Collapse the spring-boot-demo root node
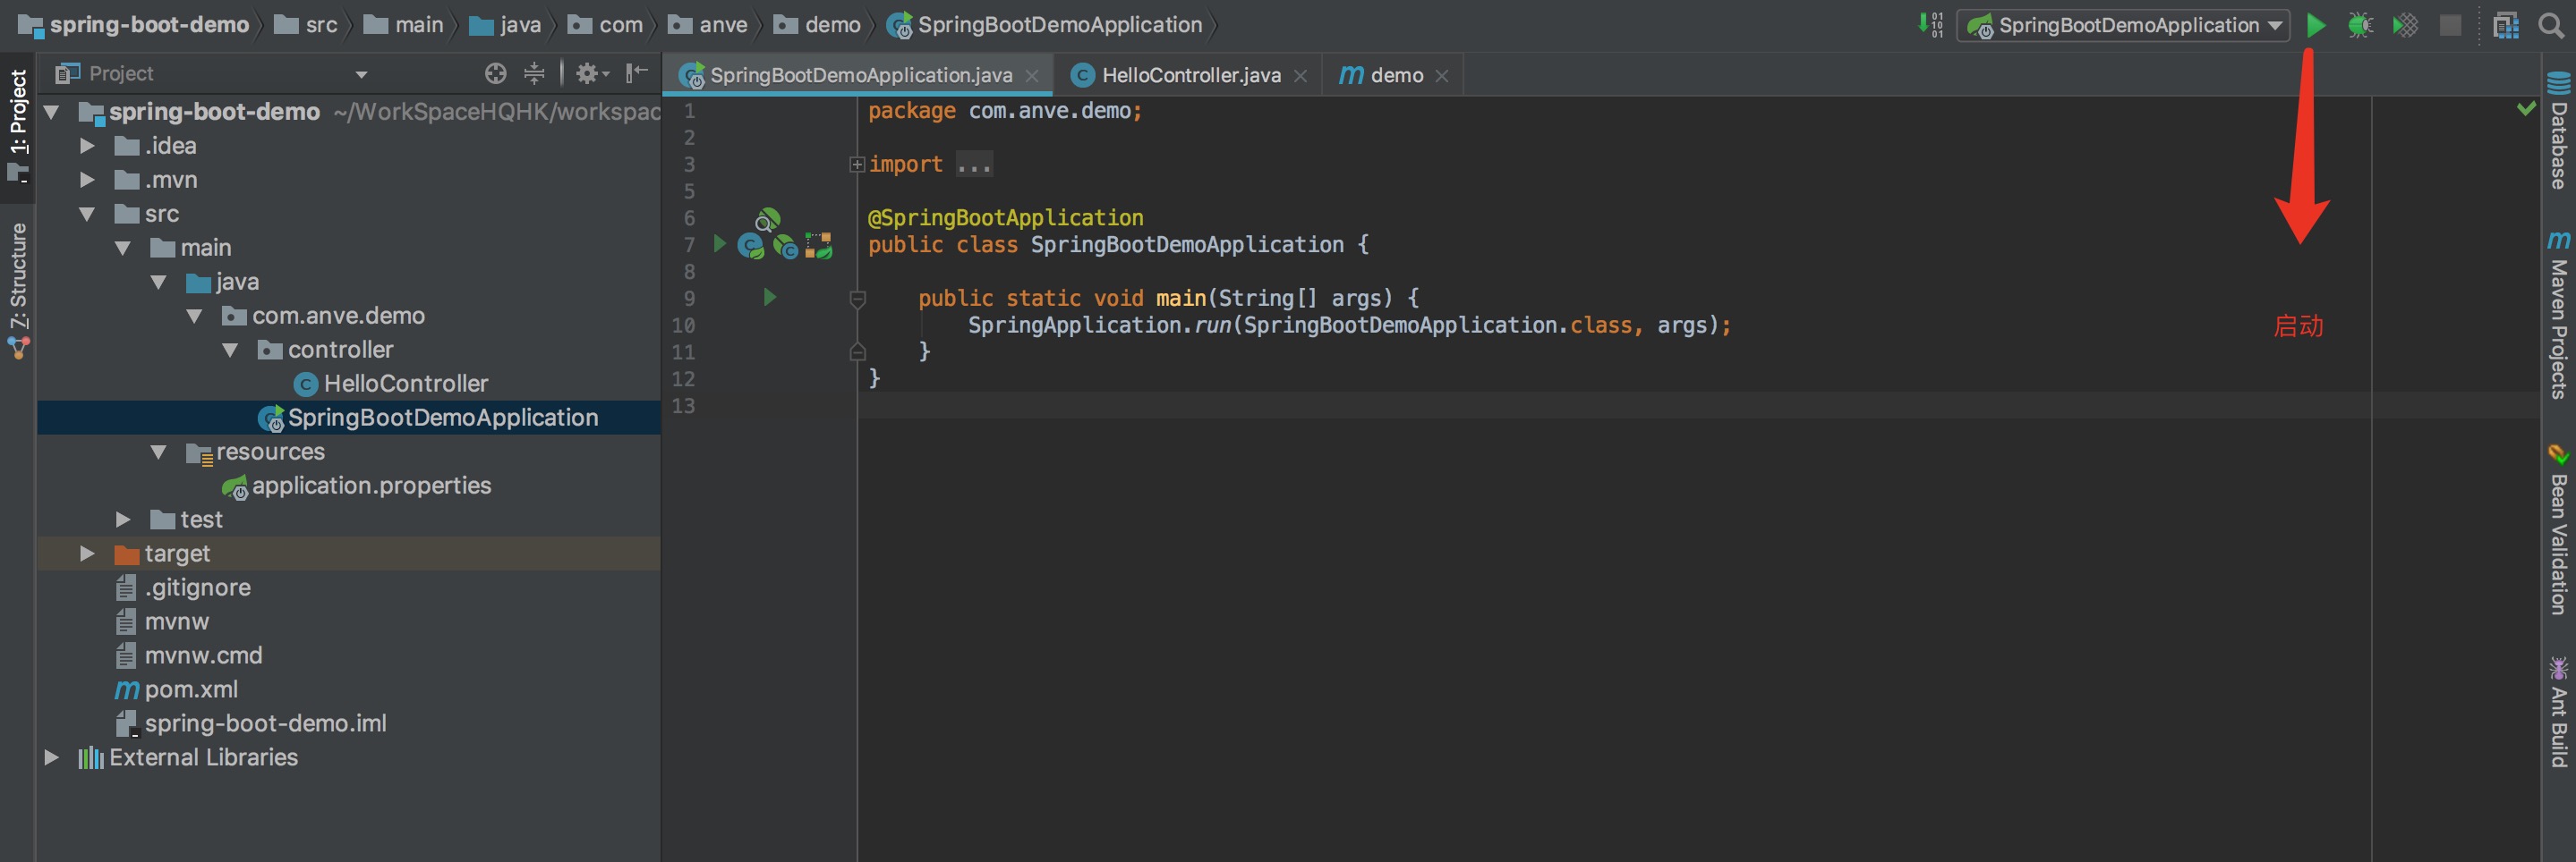This screenshot has height=862, width=2576. point(52,112)
